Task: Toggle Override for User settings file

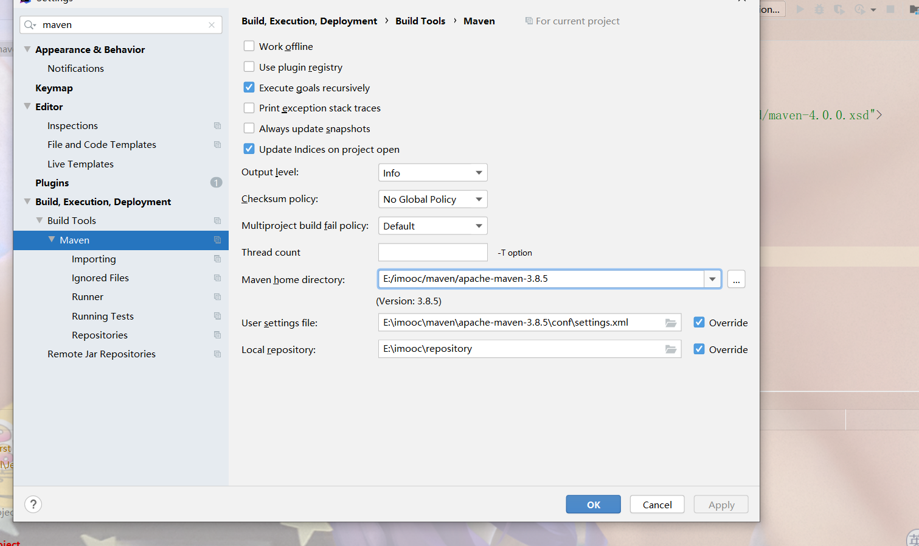Action: point(699,322)
